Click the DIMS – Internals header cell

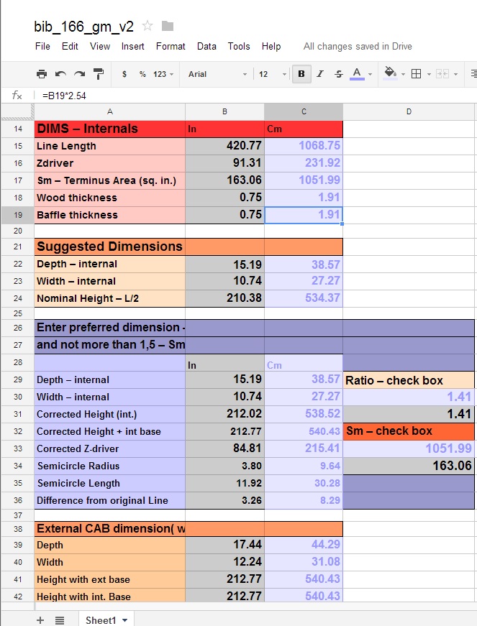(110, 129)
